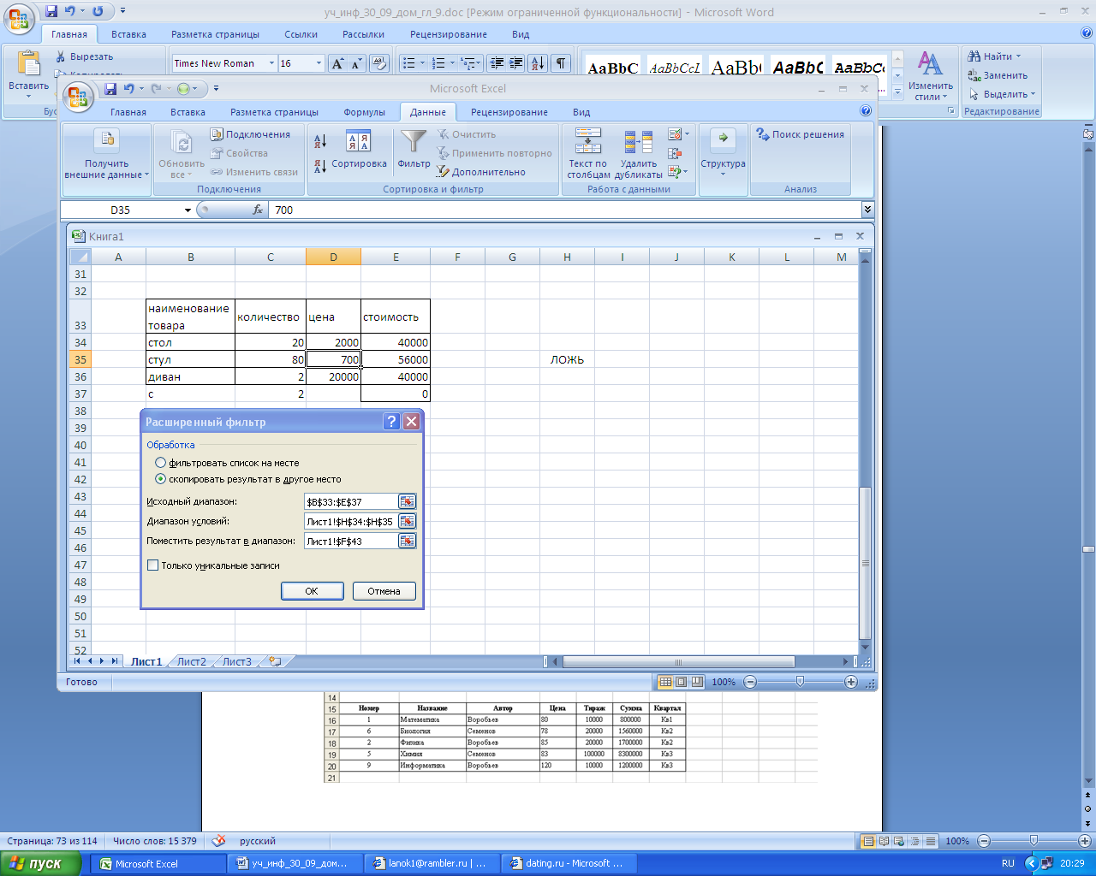Click Текст по столбцам
The image size is (1096, 876).
[x=588, y=154]
